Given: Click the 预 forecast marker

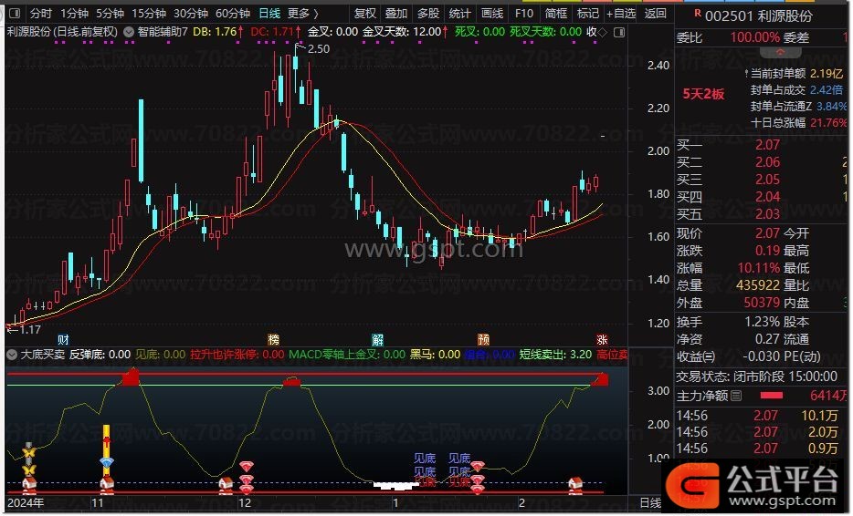Looking at the screenshot, I should click(483, 340).
